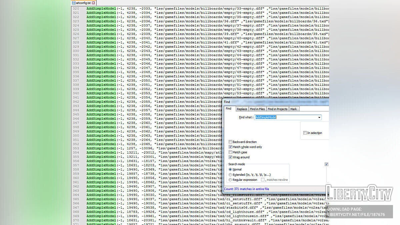Switch to the Replace tab
This screenshot has width=400, height=225.
coord(242,109)
